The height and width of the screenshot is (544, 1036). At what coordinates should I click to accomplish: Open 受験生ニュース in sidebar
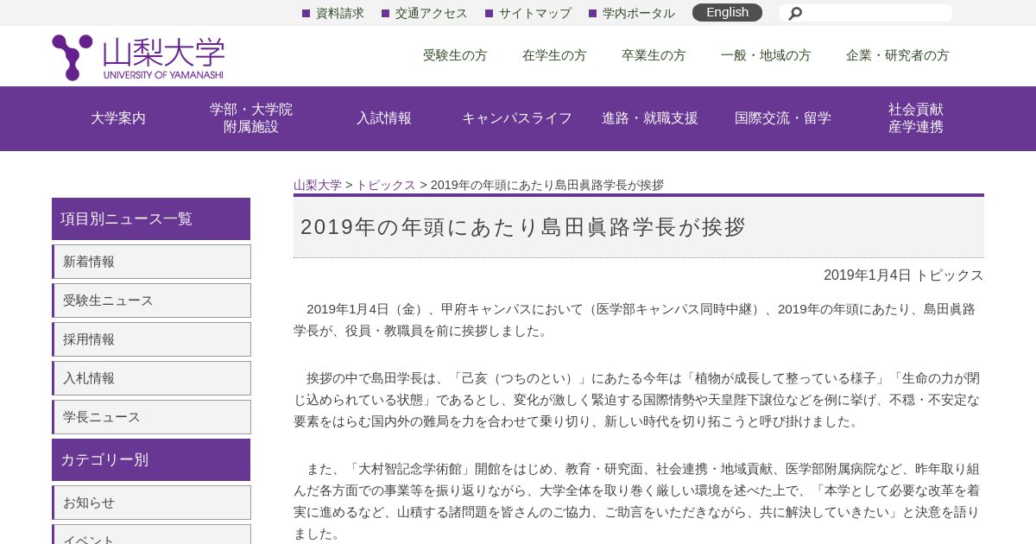[151, 300]
